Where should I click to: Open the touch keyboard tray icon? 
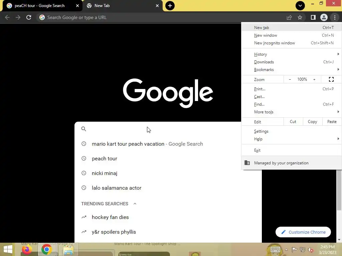click(275, 249)
